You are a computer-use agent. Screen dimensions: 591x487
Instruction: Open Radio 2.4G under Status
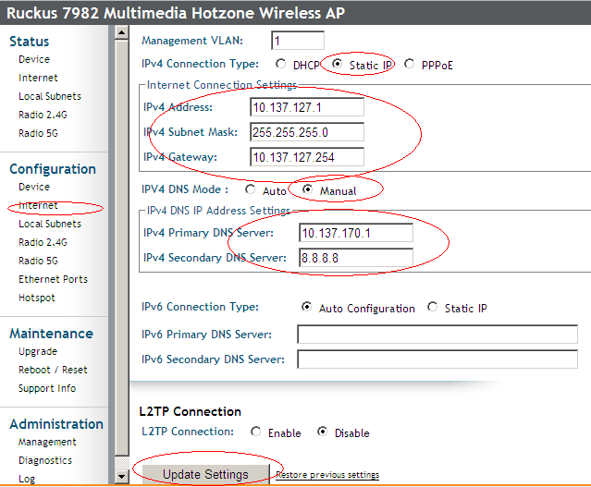click(43, 115)
